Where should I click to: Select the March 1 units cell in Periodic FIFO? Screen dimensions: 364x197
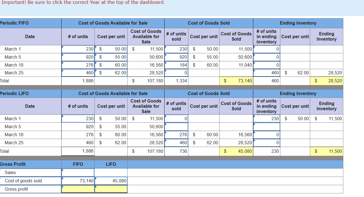click(78, 49)
